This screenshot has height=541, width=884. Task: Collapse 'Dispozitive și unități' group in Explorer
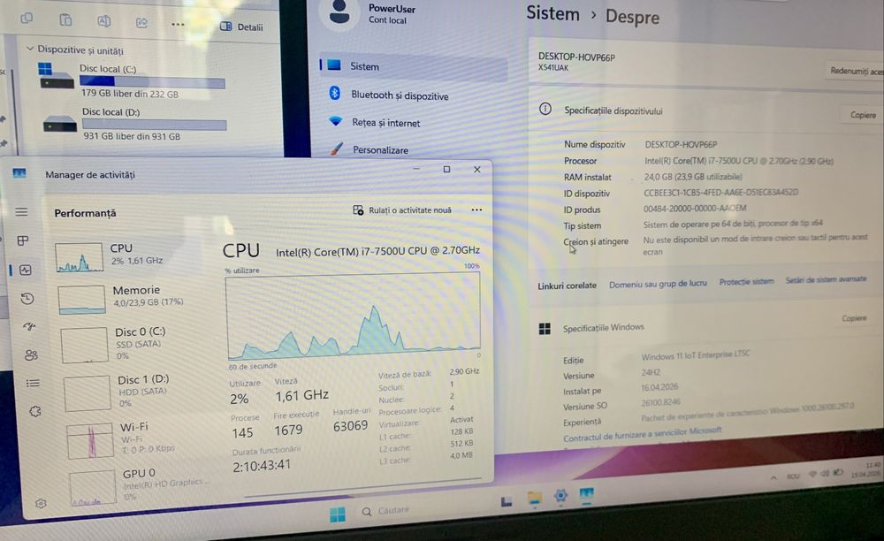pyautogui.click(x=30, y=49)
